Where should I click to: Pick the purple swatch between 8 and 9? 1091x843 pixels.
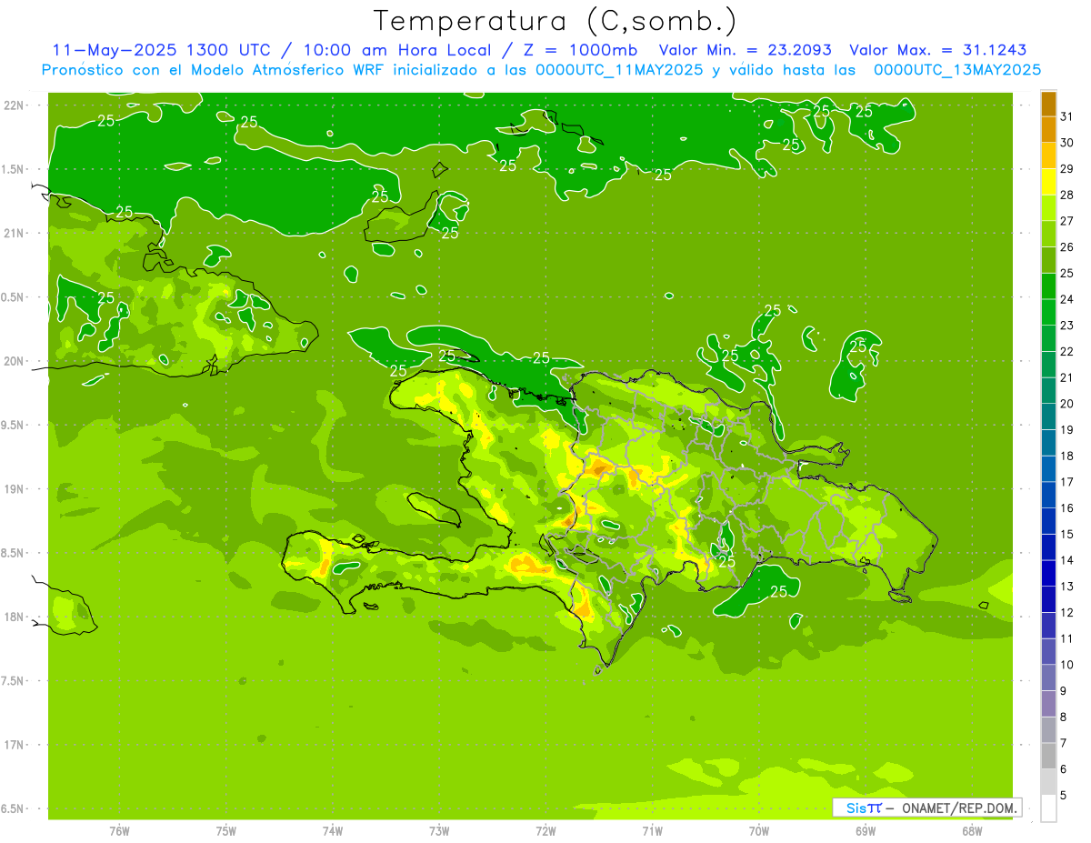coord(1048,704)
